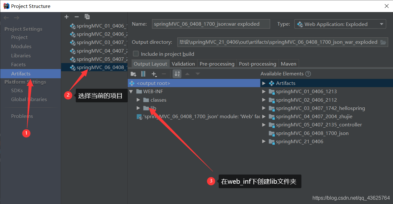This screenshot has height=204, width=393.
Task: Copy the selected artifact
Action: click(87, 17)
